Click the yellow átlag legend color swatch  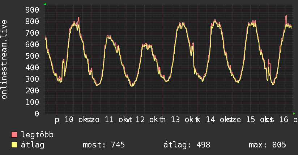pos(14,145)
